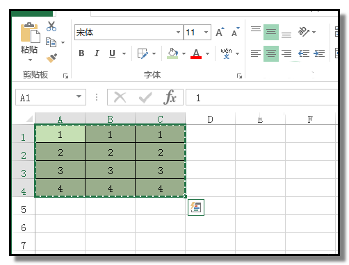Select column D header
Screen dimensions: 349x265
click(x=210, y=119)
